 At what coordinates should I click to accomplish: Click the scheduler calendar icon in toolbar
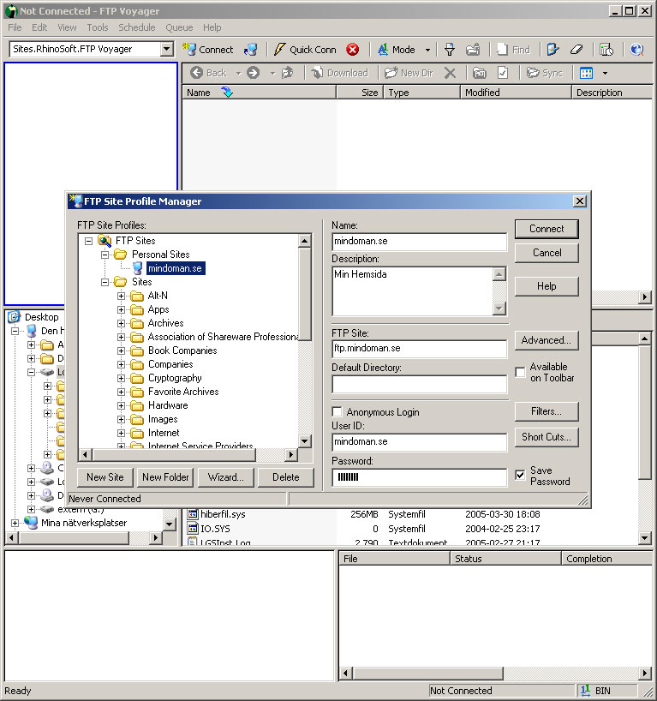click(606, 49)
